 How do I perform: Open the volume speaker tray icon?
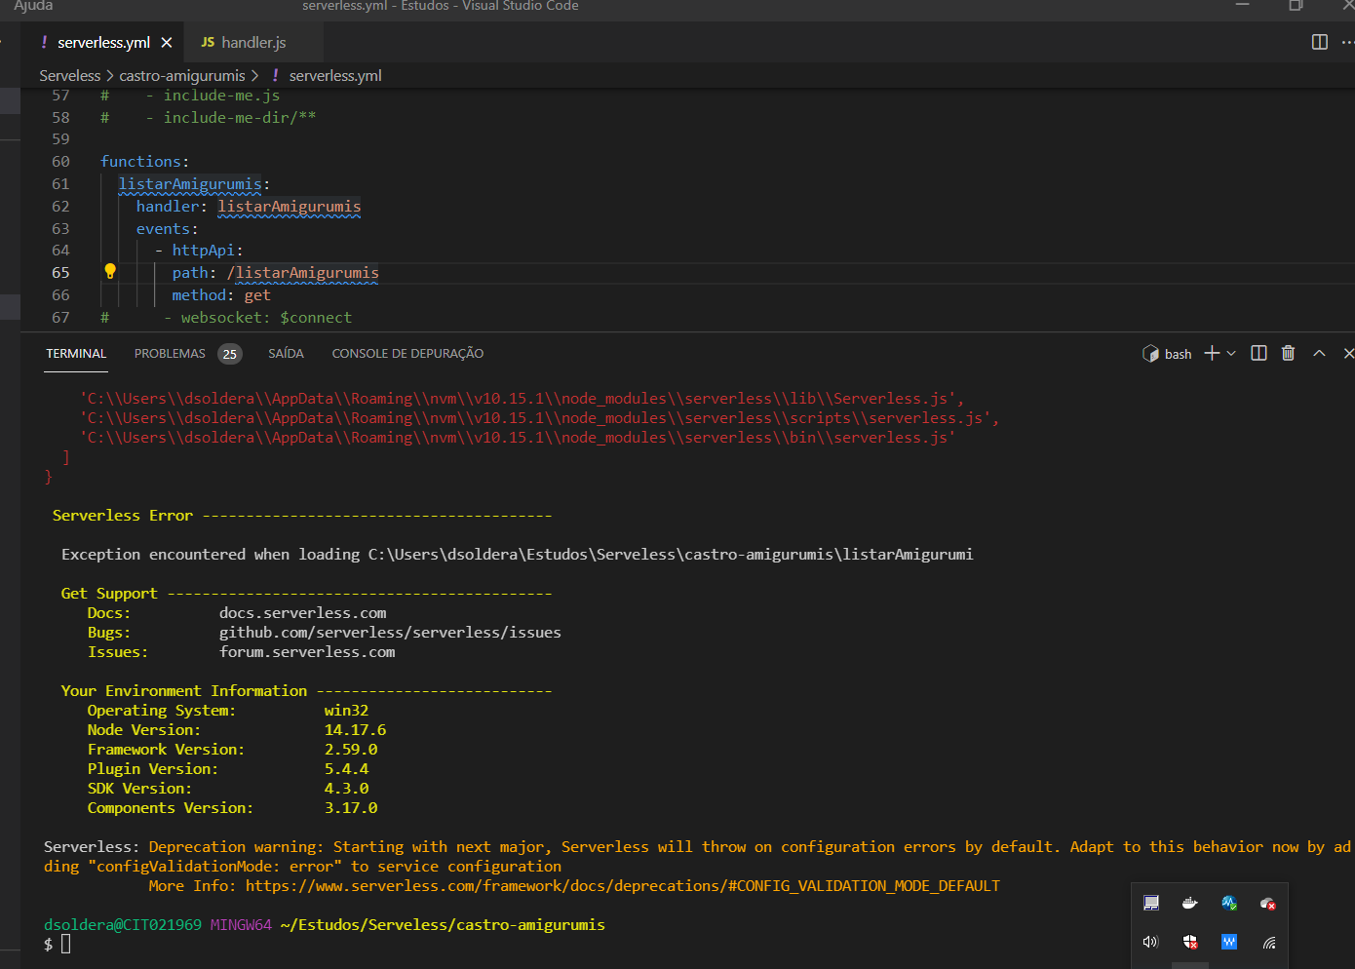(x=1150, y=942)
